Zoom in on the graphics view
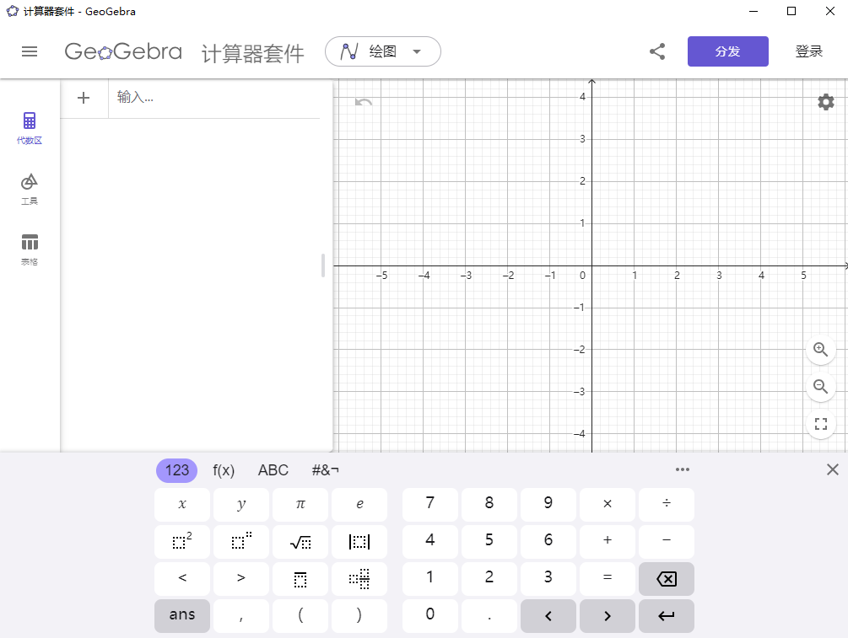 click(820, 349)
